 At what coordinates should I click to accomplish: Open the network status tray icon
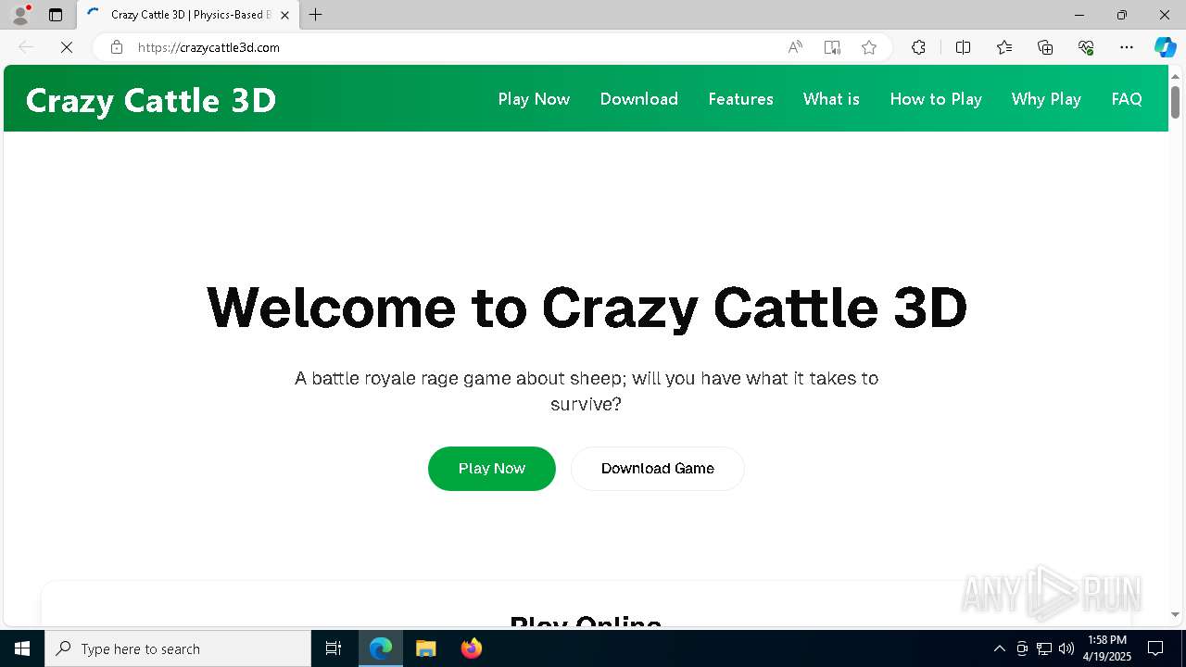point(1044,648)
